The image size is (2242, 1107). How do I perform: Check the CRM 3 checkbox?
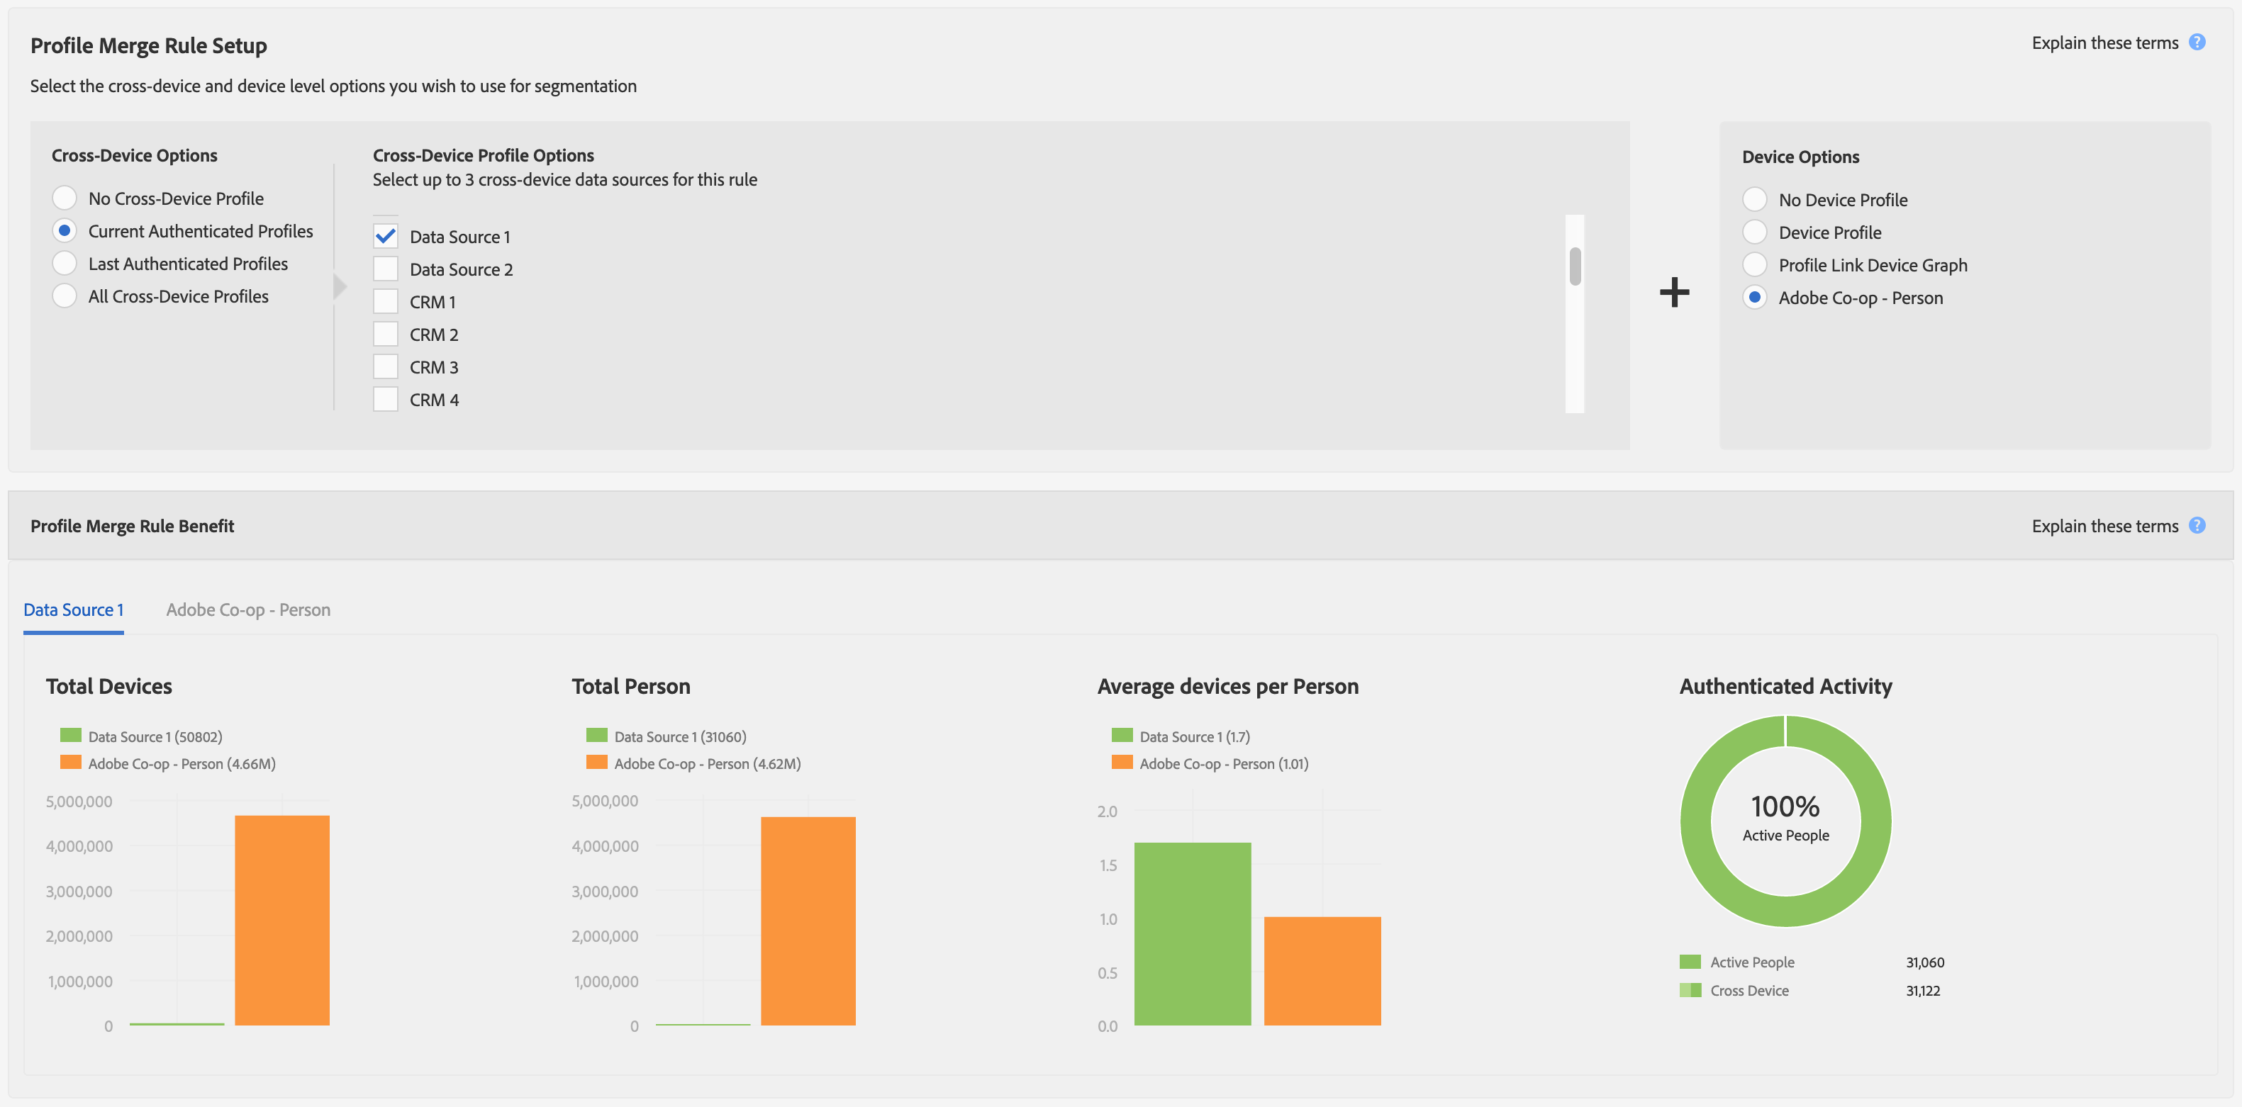[386, 367]
